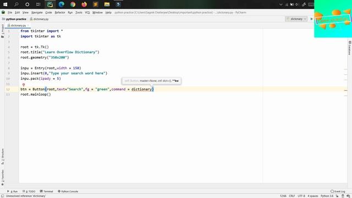Open the TODO tool window tab

point(29,191)
